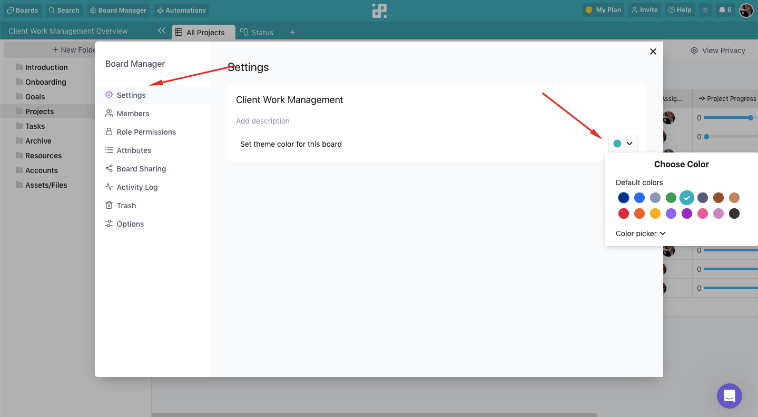Expand the Color picker section

641,233
